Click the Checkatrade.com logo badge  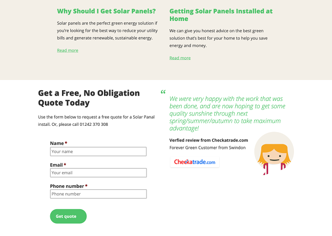tap(195, 162)
